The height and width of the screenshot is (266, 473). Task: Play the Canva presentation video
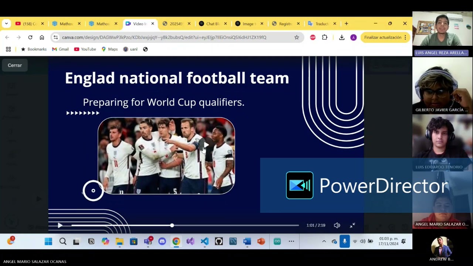pos(60,225)
